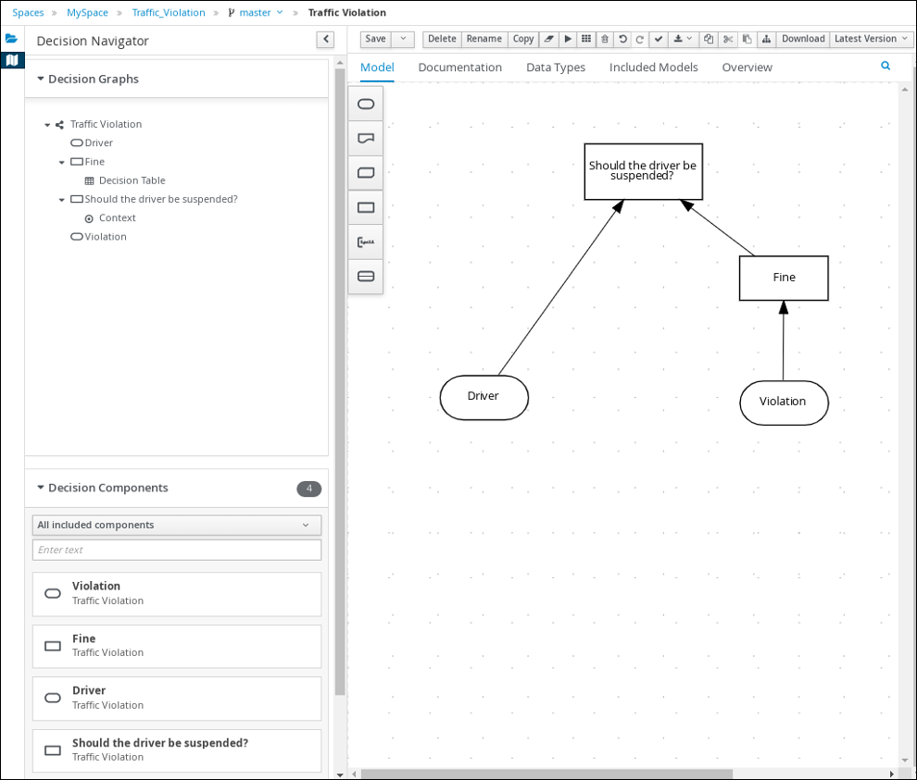Image resolution: width=917 pixels, height=780 pixels.
Task: Collapse the Decision Navigator panel
Action: tap(325, 39)
